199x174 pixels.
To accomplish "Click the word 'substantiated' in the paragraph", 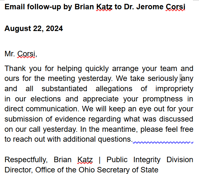I will tap(64, 89).
